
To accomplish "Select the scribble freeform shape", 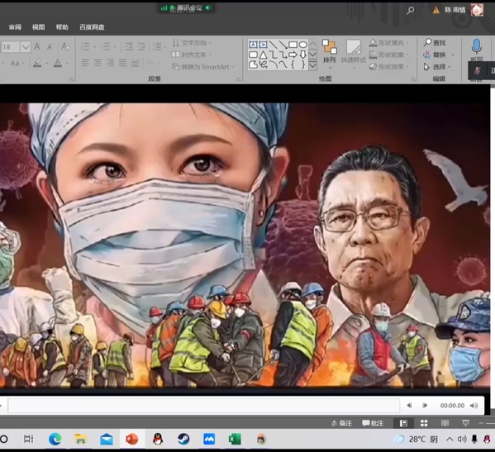I will (x=263, y=64).
